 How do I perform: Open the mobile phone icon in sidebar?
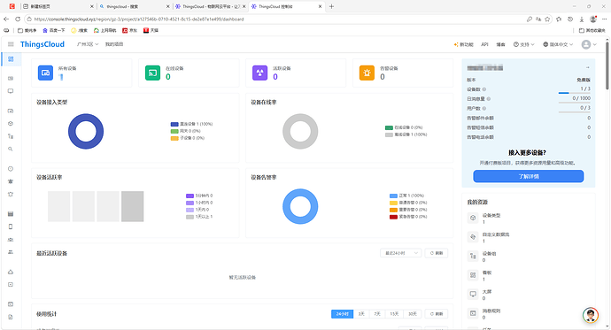(11, 226)
